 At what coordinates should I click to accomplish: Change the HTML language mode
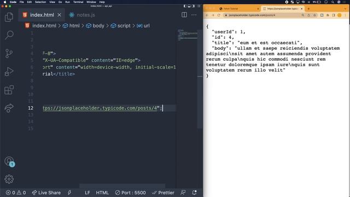click(x=102, y=193)
